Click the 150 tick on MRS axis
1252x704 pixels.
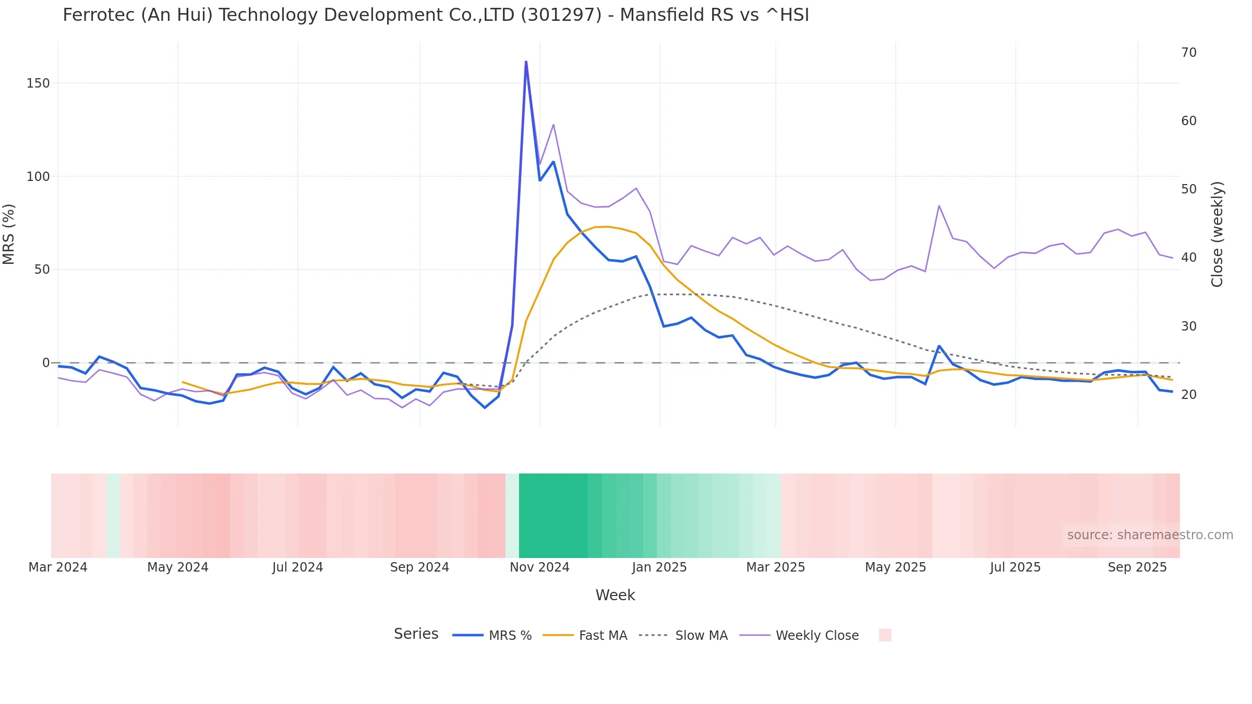coord(38,83)
